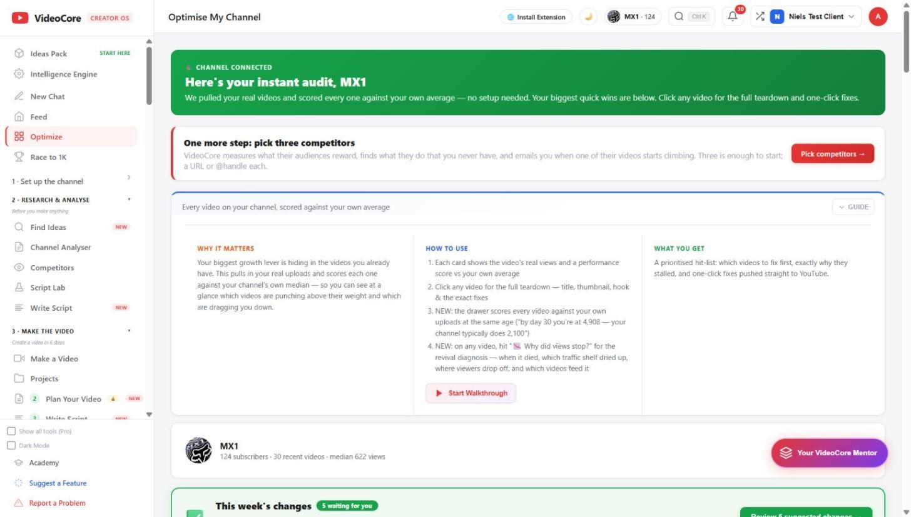Open Niels Test Client dropdown
This screenshot has width=911, height=517.
(812, 17)
